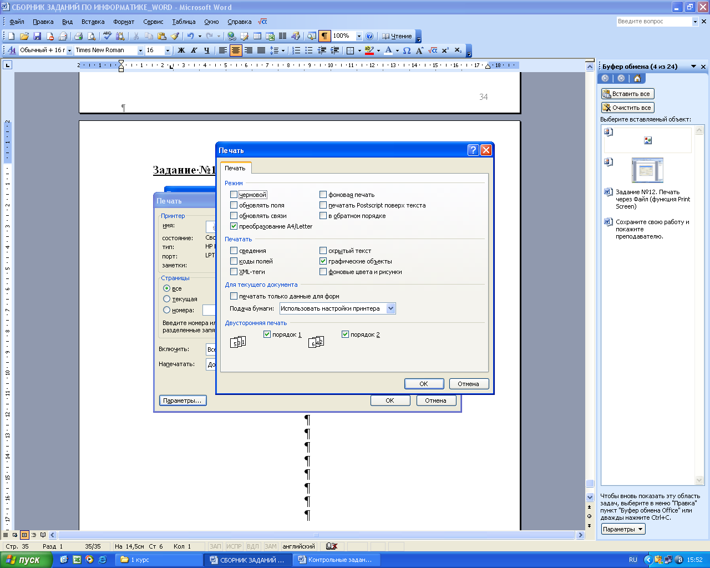
Task: Open the font color picker
Action: (397, 50)
